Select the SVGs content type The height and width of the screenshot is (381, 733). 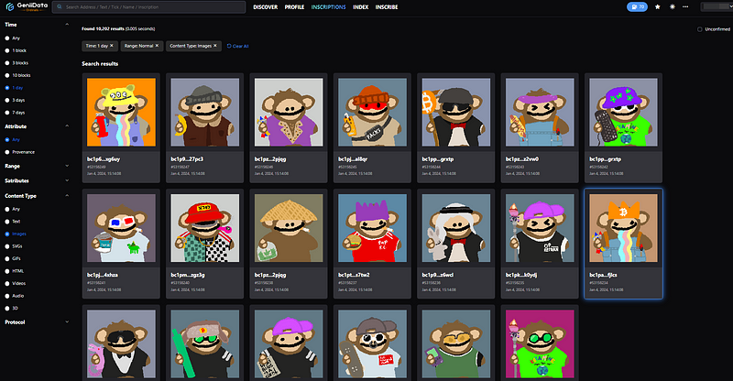click(x=7, y=246)
